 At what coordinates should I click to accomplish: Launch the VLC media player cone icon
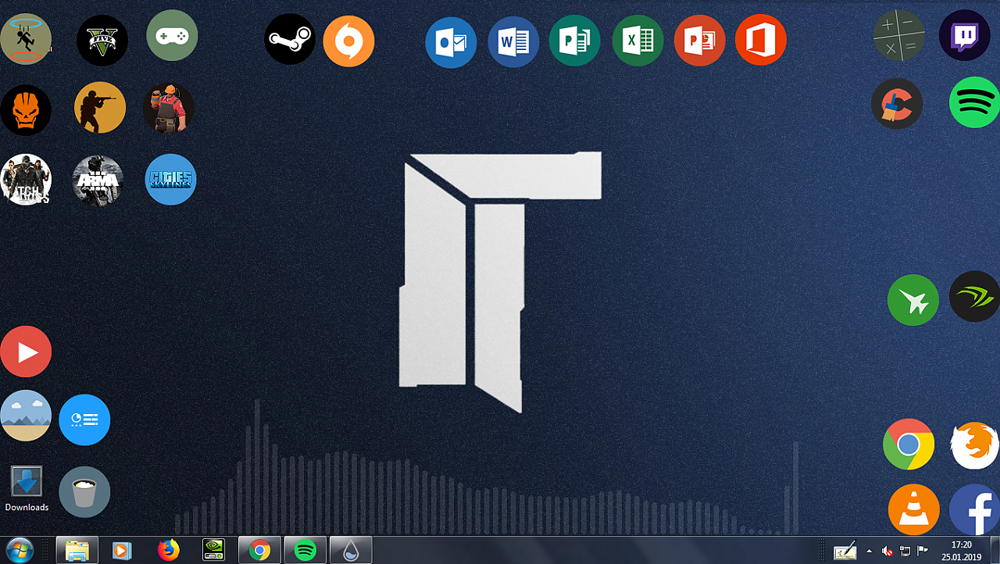(x=914, y=510)
